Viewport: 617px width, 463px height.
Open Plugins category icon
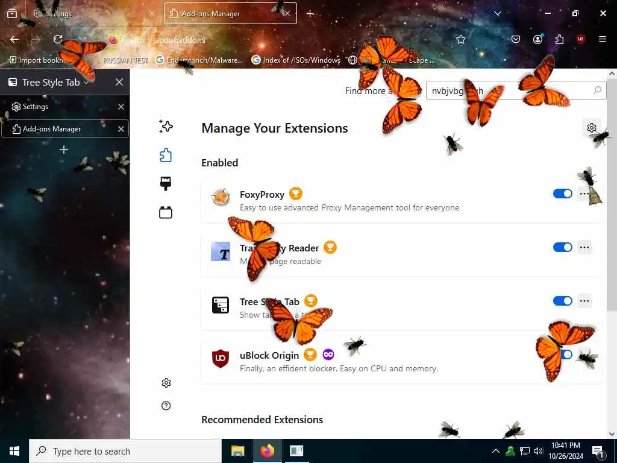pos(166,213)
